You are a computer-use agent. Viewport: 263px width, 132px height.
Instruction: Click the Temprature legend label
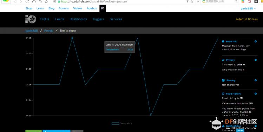point(126,124)
